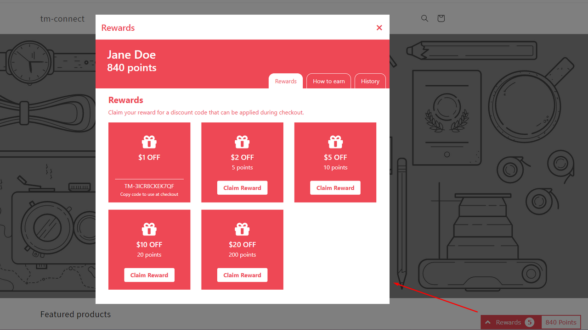The height and width of the screenshot is (330, 588).
Task: Click the tm-connect store name link
Action: [62, 19]
